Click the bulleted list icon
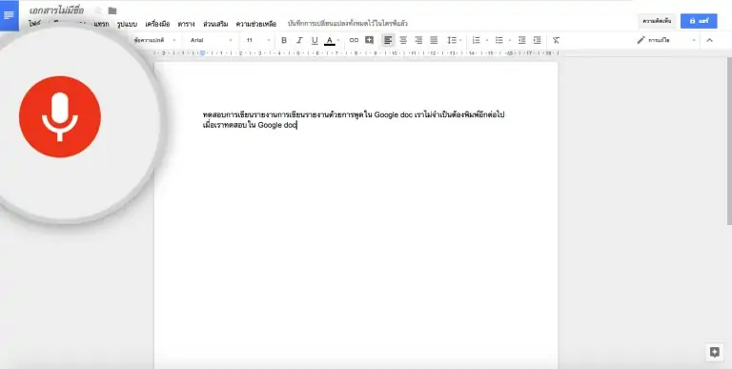 click(499, 41)
